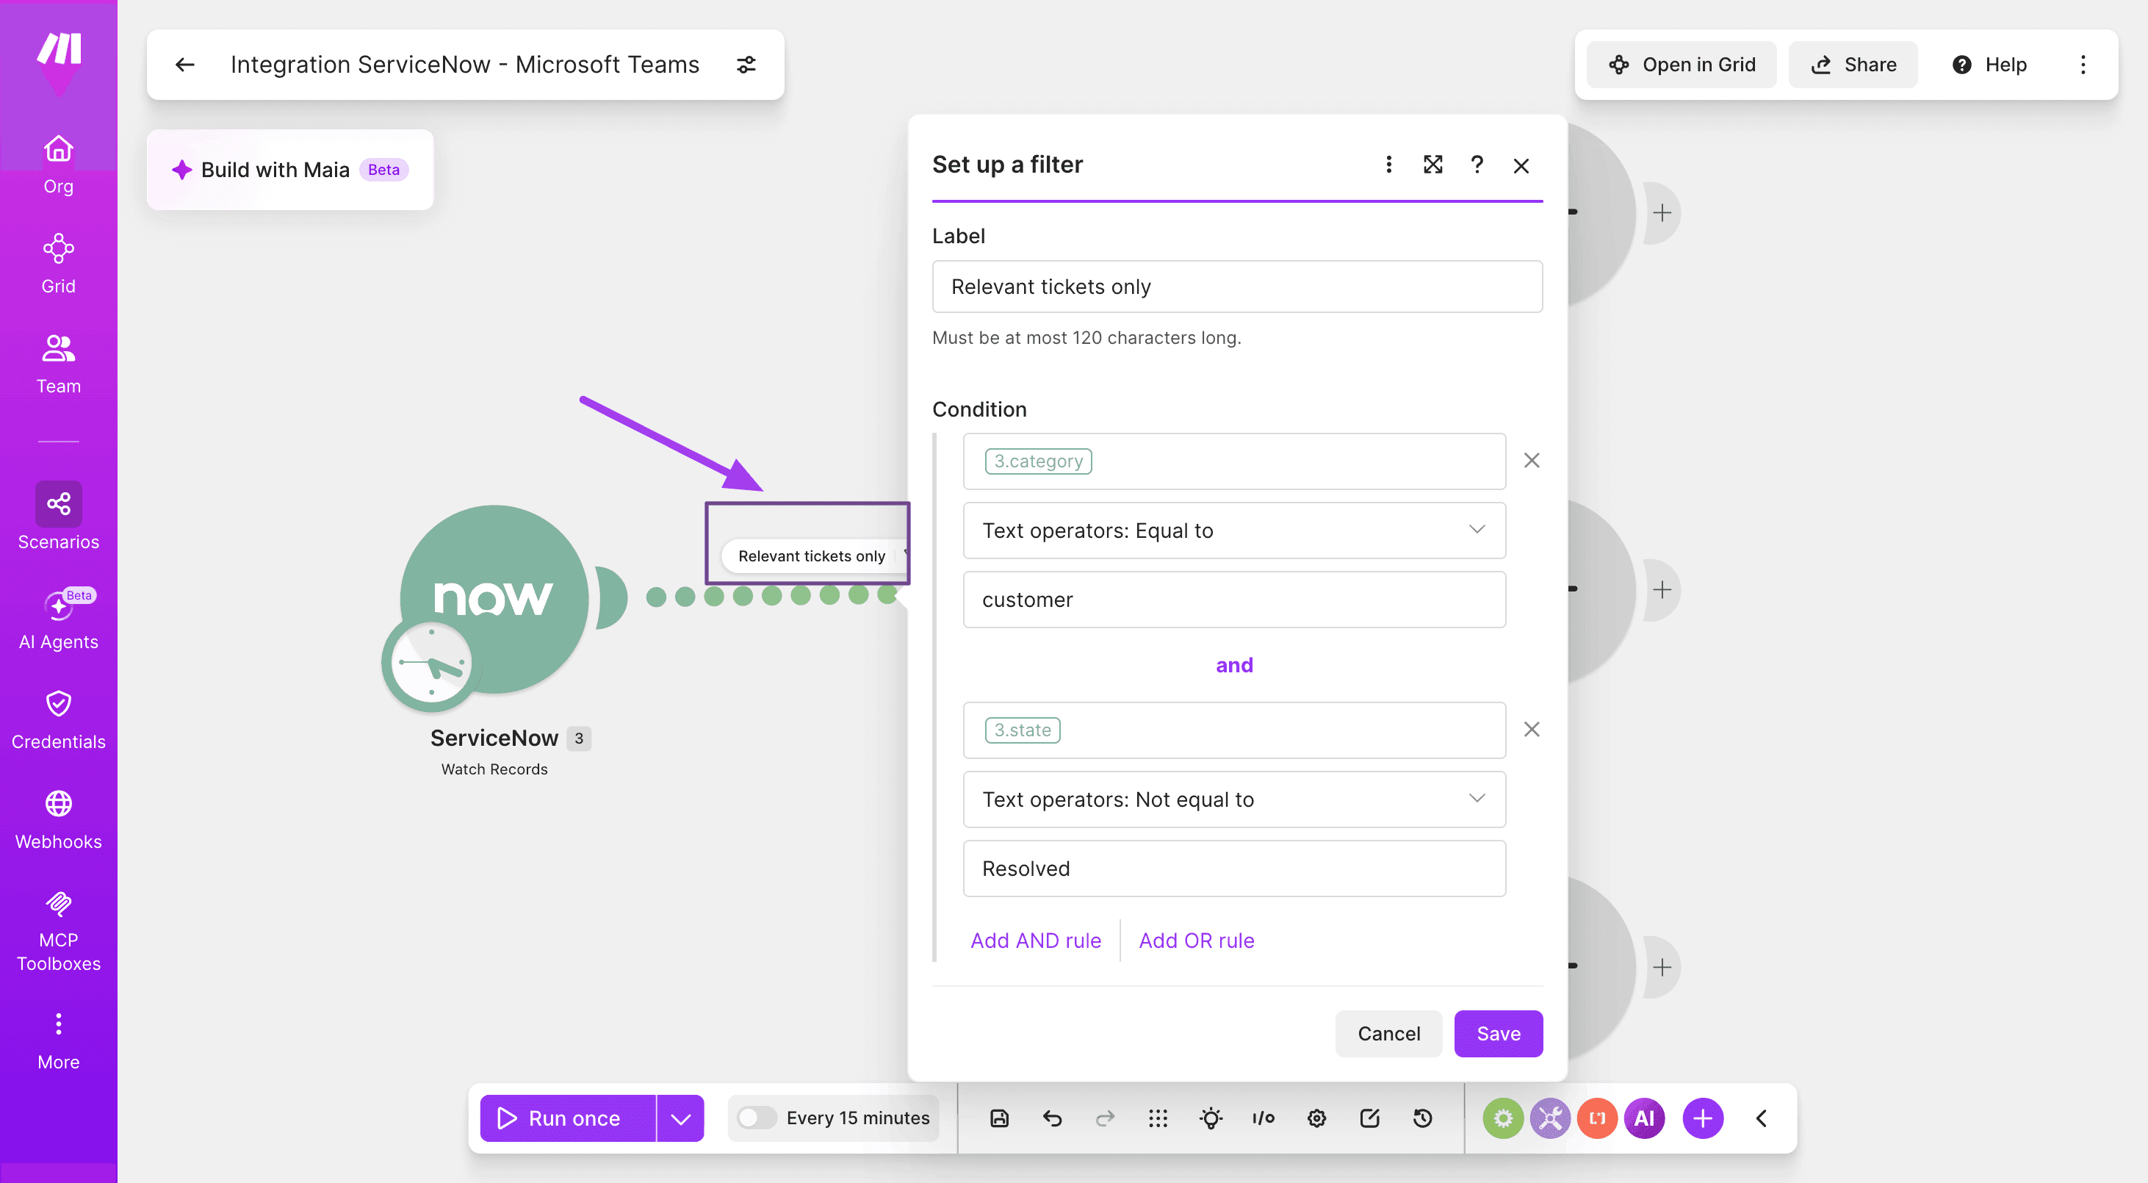Click the purple tools wrench icon
The width and height of the screenshot is (2148, 1183).
[1550, 1118]
